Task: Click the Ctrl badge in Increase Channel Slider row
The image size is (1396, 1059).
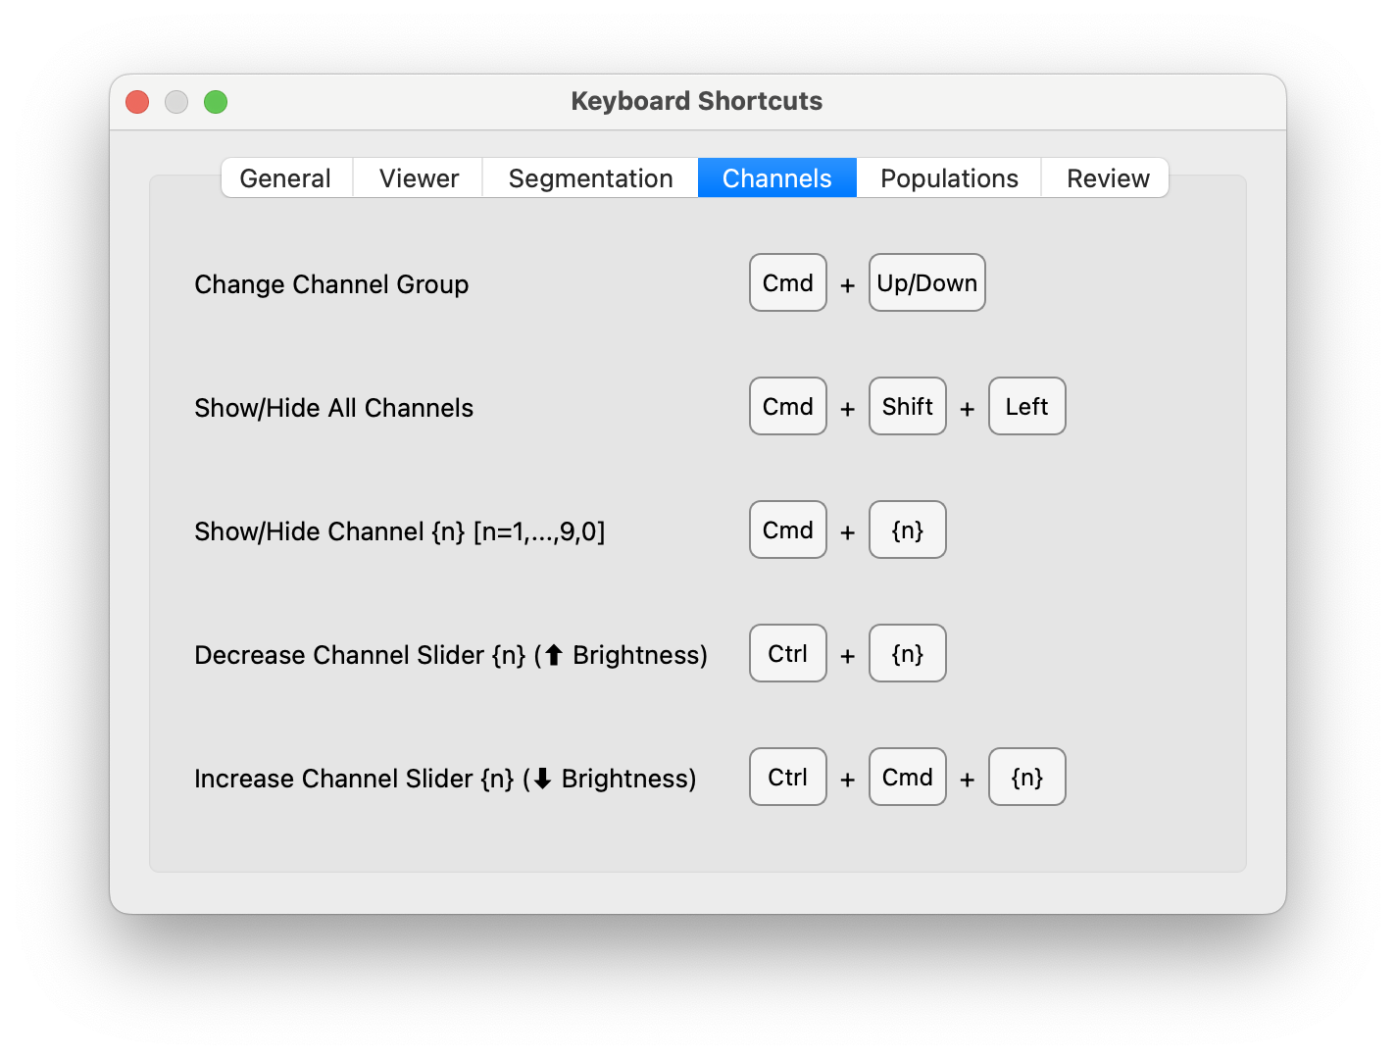Action: [x=787, y=777]
